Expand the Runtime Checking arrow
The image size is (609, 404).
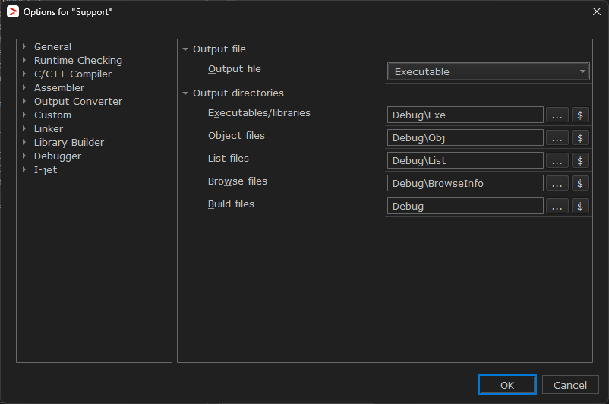24,60
